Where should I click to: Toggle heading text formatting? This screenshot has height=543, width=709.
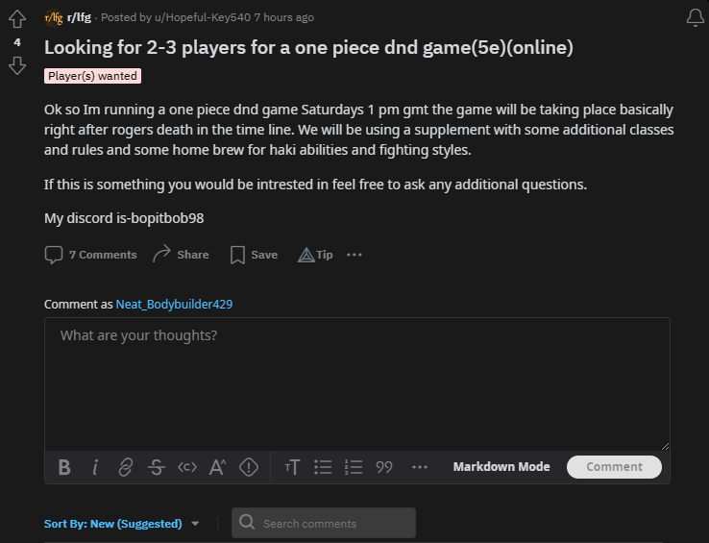(292, 467)
